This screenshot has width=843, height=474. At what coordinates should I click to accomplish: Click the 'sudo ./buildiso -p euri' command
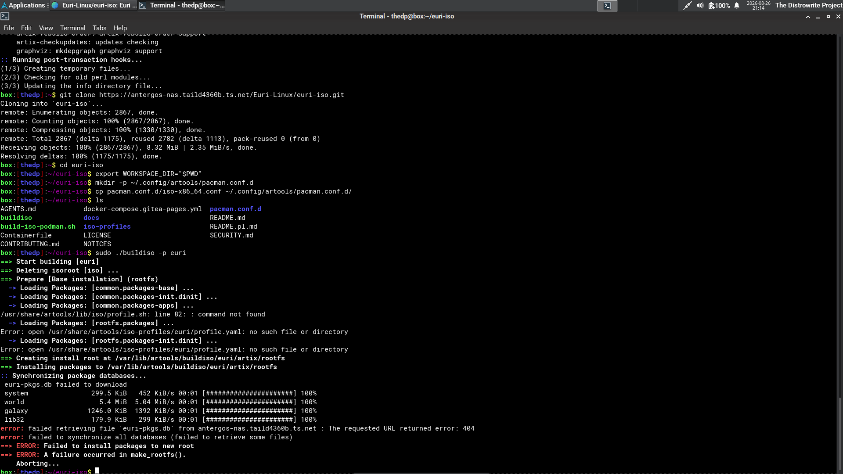(x=140, y=253)
